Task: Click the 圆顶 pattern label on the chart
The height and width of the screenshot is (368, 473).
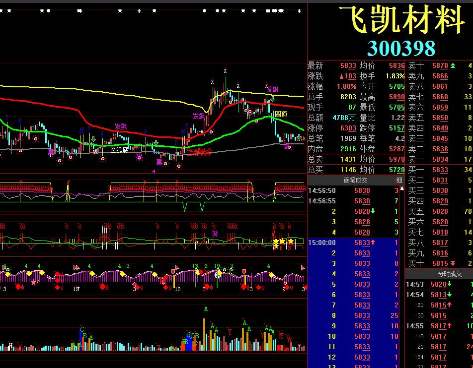Action: pos(281,114)
